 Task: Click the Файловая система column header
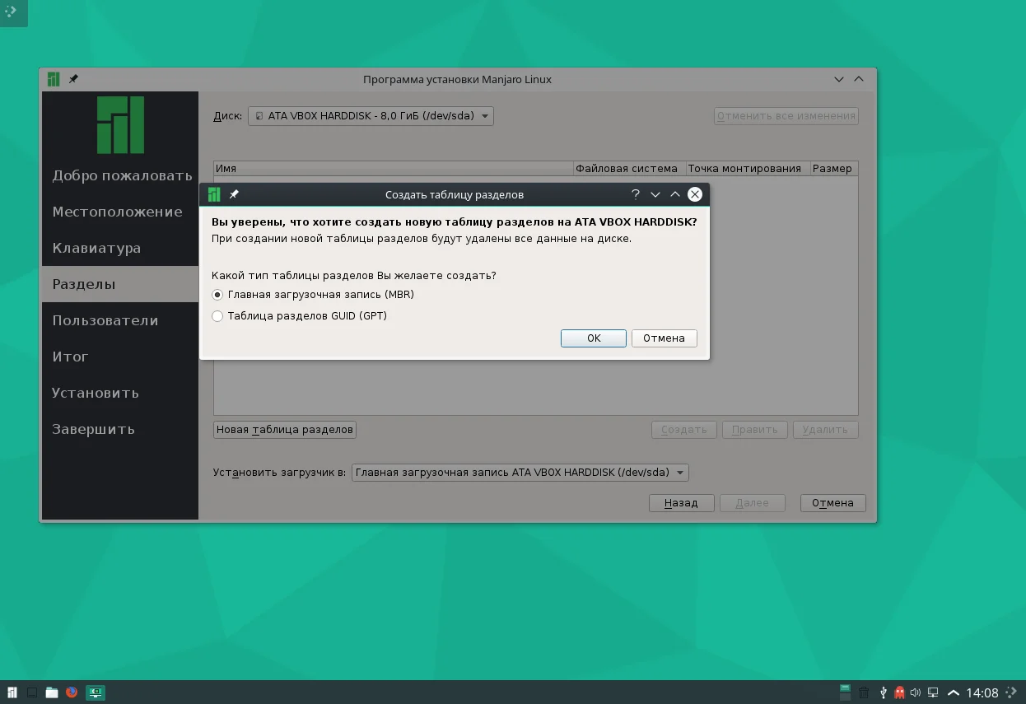630,168
